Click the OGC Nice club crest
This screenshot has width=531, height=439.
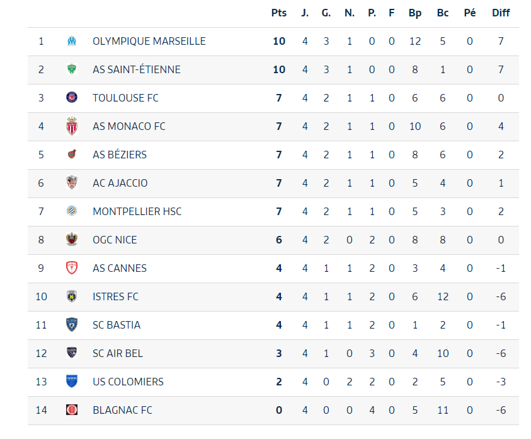[x=72, y=240]
